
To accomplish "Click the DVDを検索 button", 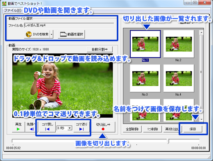I will [x=37, y=34].
